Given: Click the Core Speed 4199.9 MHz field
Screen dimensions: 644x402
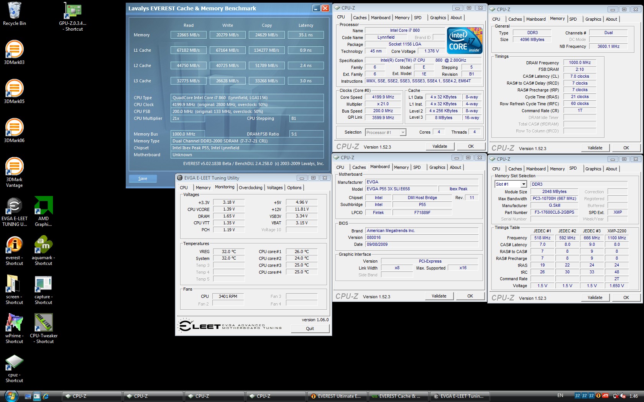Looking at the screenshot, I should pyautogui.click(x=383, y=97).
